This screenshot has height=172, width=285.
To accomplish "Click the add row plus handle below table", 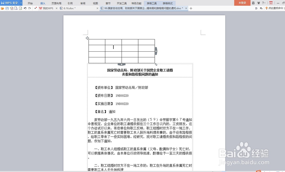I will point(121,64).
